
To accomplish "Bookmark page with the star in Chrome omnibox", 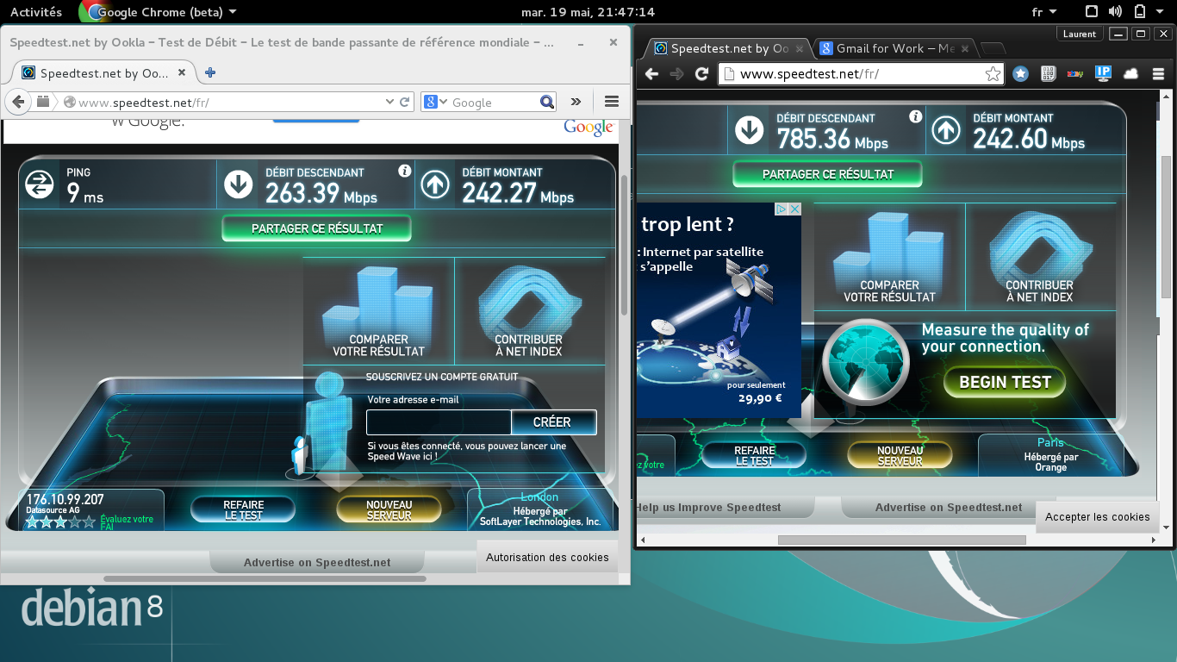I will point(993,74).
